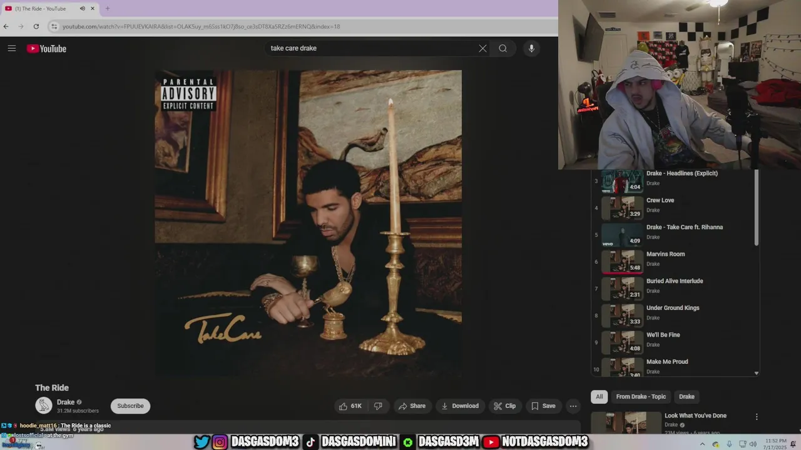Like the video with 61K likes
The width and height of the screenshot is (801, 450).
pos(350,406)
